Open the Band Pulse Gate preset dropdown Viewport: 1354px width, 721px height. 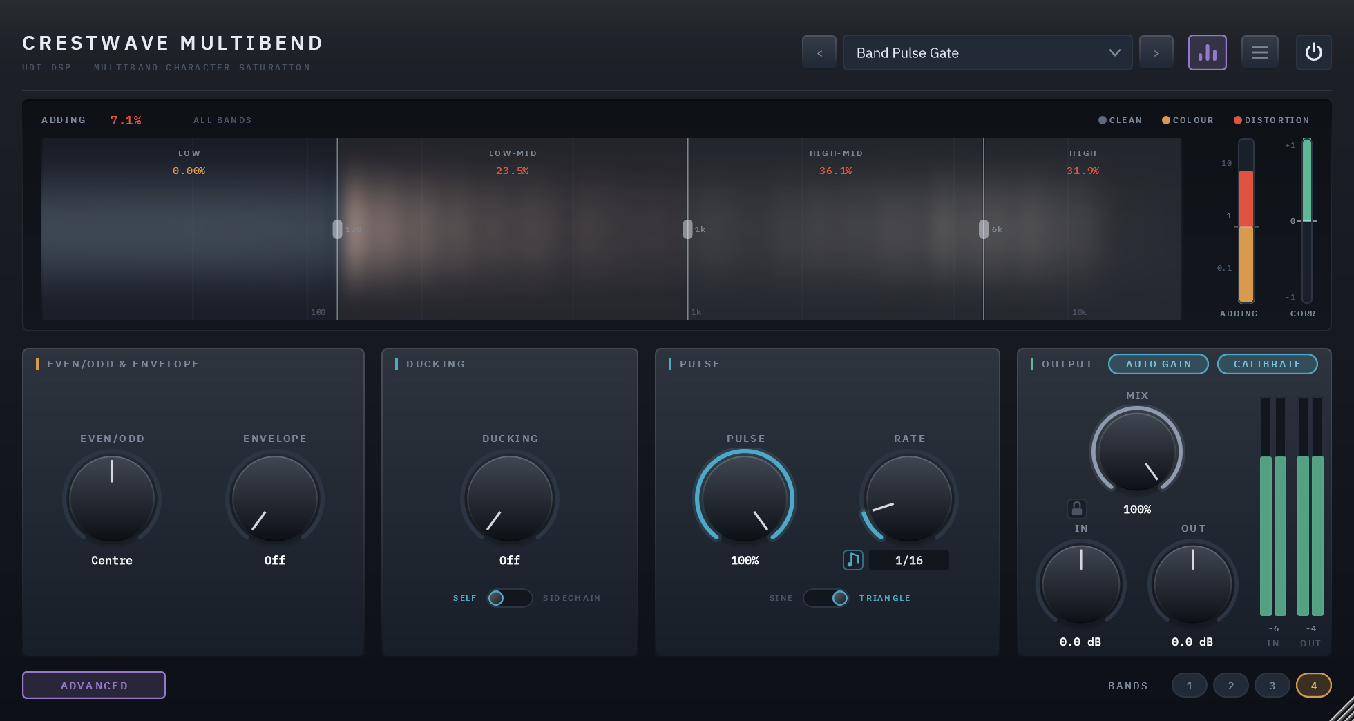(x=987, y=52)
